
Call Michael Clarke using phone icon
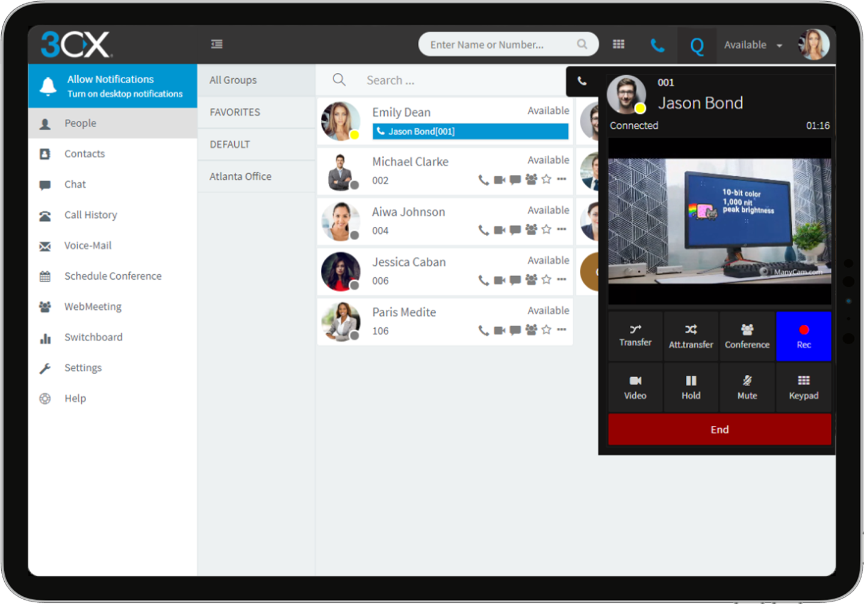pyautogui.click(x=483, y=179)
